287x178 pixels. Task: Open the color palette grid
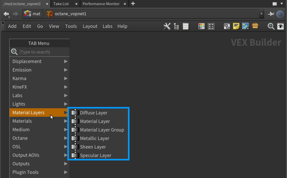[x=202, y=26]
